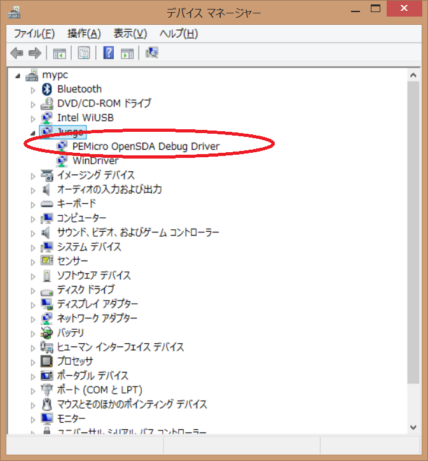Expand オーディオの入力および出力 node
Image resolution: width=428 pixels, height=461 pixels.
click(x=33, y=190)
